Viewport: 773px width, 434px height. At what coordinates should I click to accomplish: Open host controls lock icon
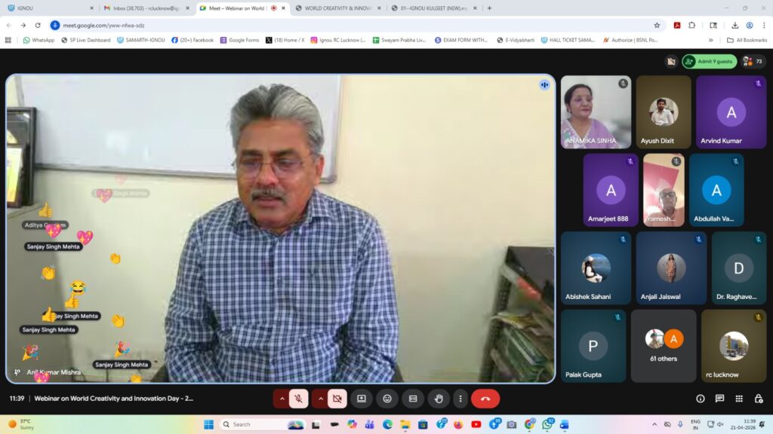pyautogui.click(x=757, y=399)
